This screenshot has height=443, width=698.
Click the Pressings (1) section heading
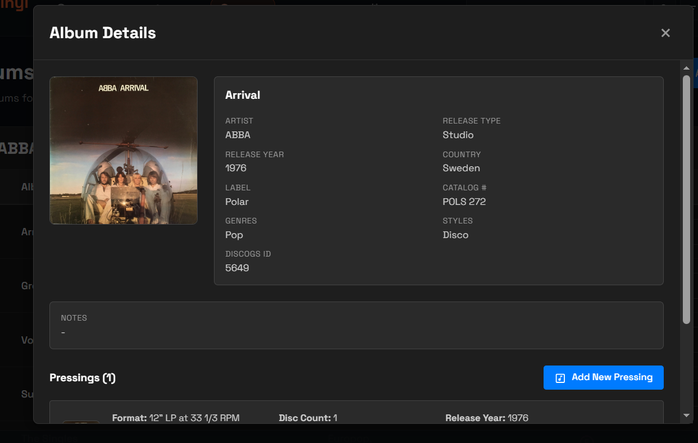(x=82, y=378)
